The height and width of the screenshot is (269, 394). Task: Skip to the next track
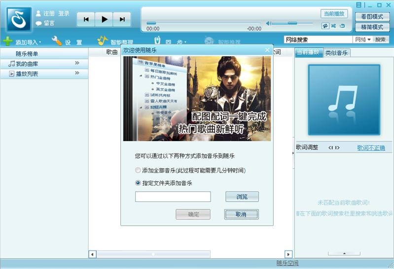(122, 19)
